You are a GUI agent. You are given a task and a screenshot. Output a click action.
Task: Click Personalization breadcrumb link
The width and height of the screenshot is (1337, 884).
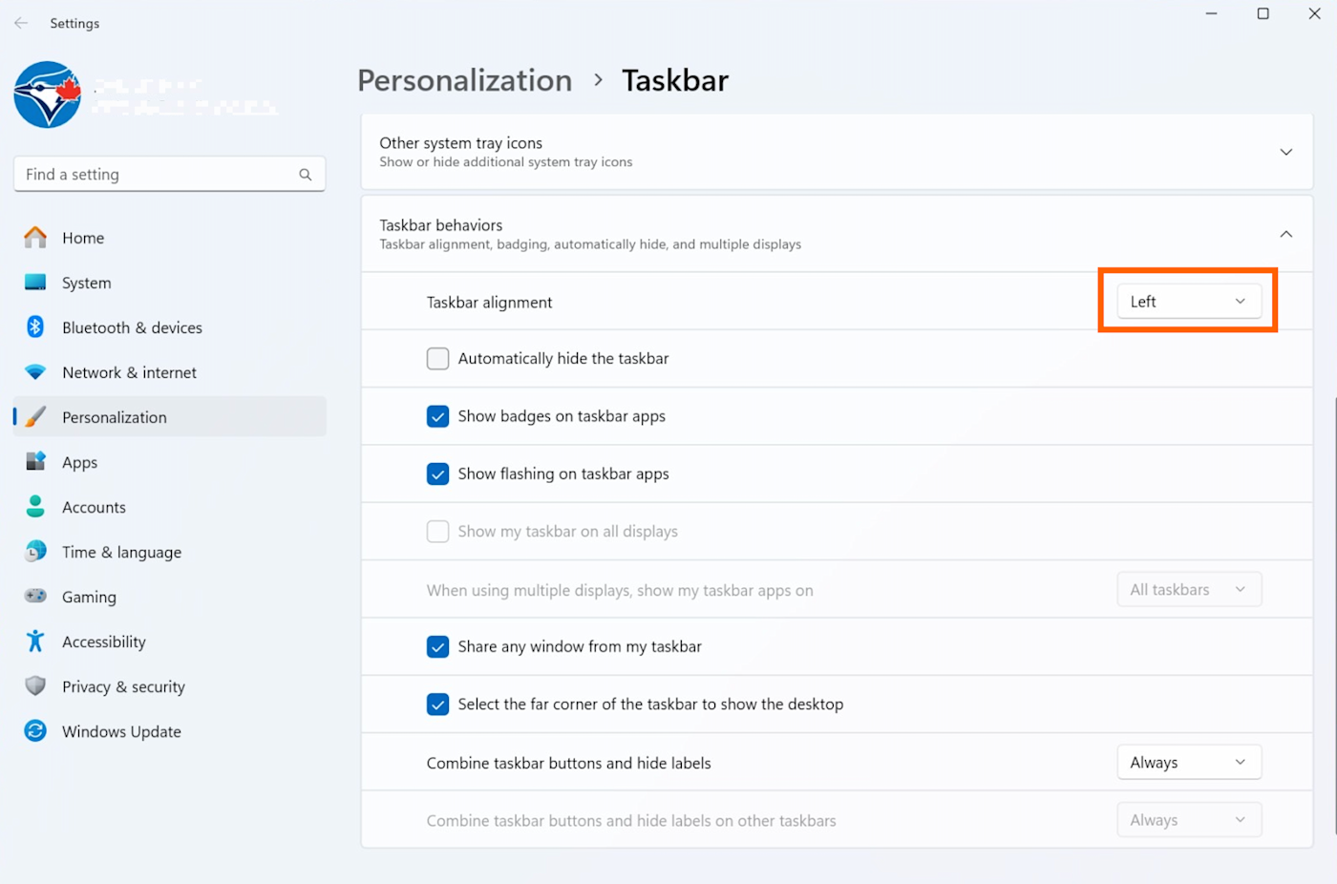(465, 80)
